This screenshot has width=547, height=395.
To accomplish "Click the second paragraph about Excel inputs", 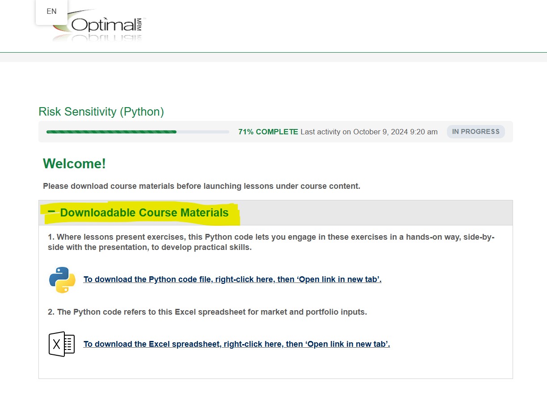I will pyautogui.click(x=207, y=312).
